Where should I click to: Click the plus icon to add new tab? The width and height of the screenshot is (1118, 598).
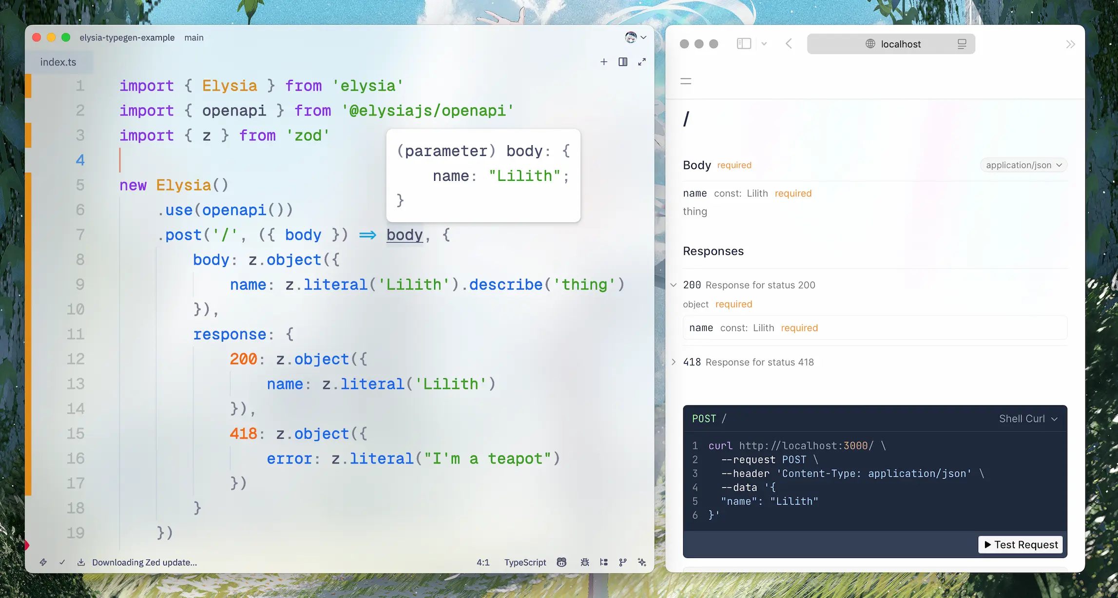[x=604, y=61]
